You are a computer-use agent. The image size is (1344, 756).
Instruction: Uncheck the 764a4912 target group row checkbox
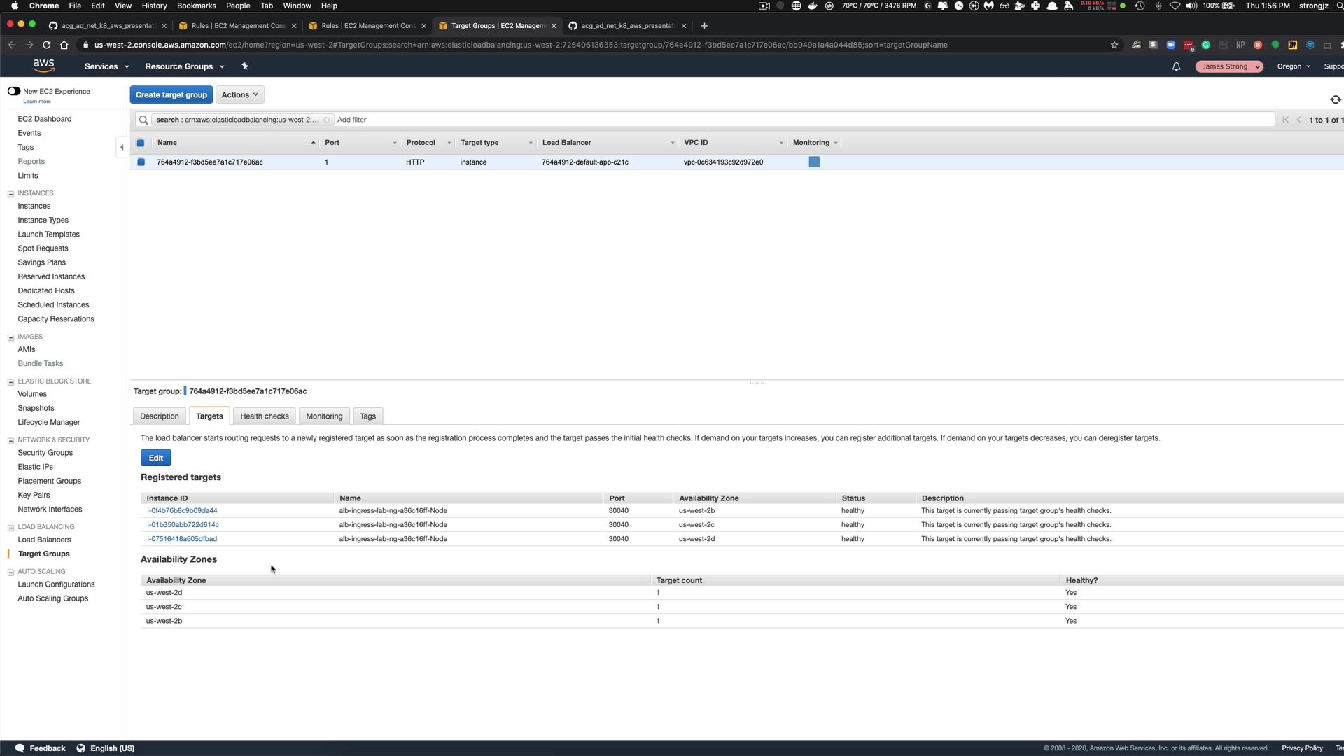141,162
